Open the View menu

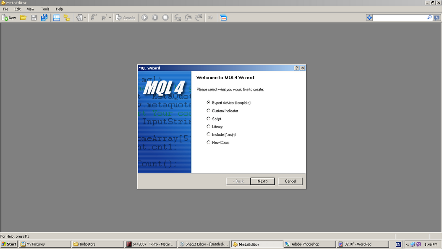pyautogui.click(x=31, y=9)
